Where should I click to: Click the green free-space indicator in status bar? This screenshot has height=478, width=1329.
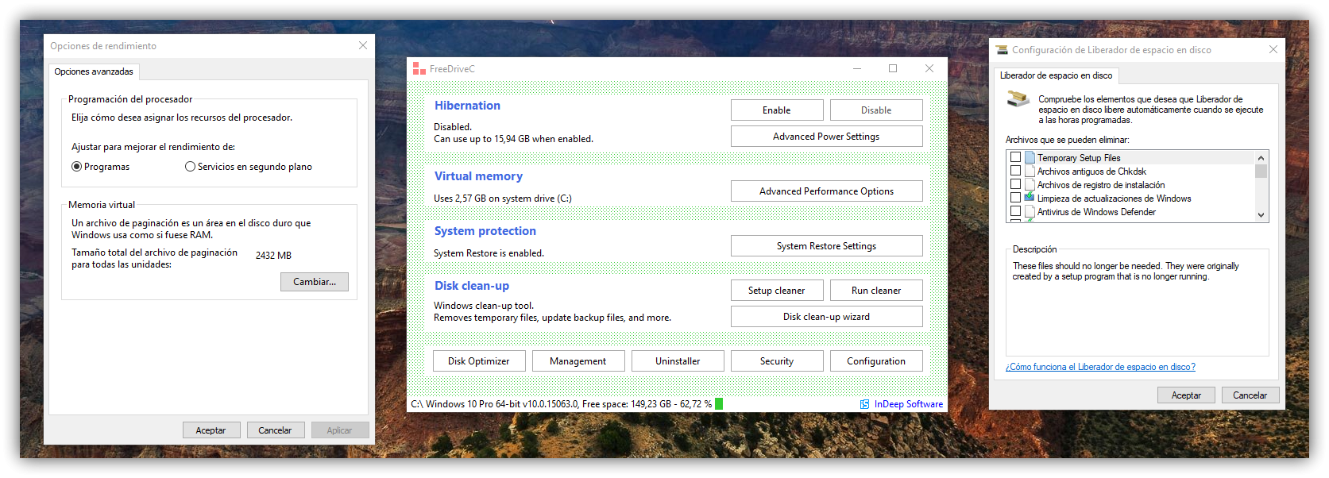719,404
